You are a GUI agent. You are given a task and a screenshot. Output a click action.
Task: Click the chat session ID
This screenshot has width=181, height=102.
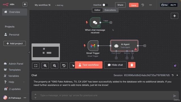click(147, 75)
